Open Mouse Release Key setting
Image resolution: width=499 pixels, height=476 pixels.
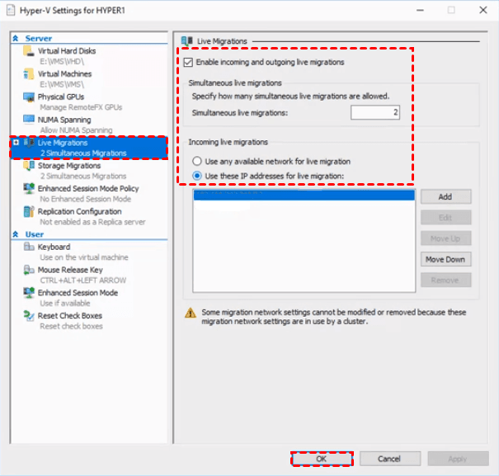(x=70, y=270)
